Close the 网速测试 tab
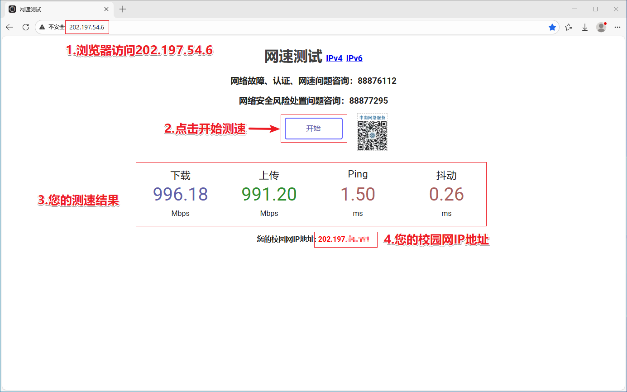 click(x=106, y=9)
